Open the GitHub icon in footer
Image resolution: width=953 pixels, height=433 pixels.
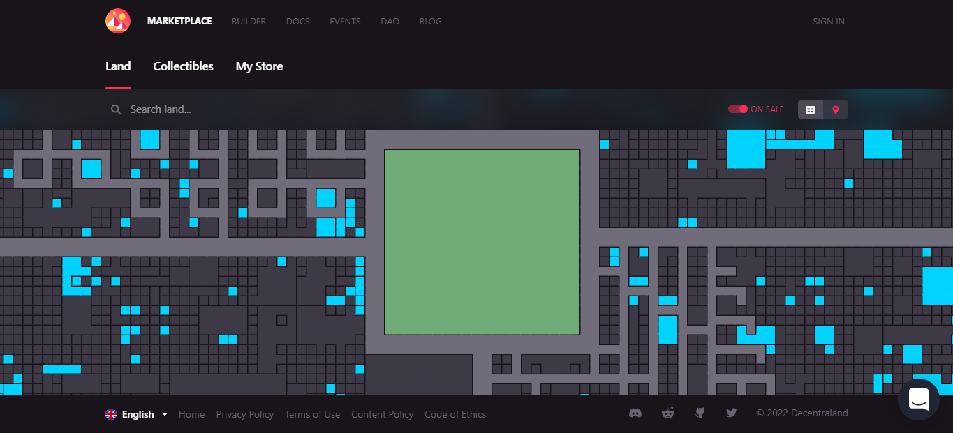click(700, 413)
